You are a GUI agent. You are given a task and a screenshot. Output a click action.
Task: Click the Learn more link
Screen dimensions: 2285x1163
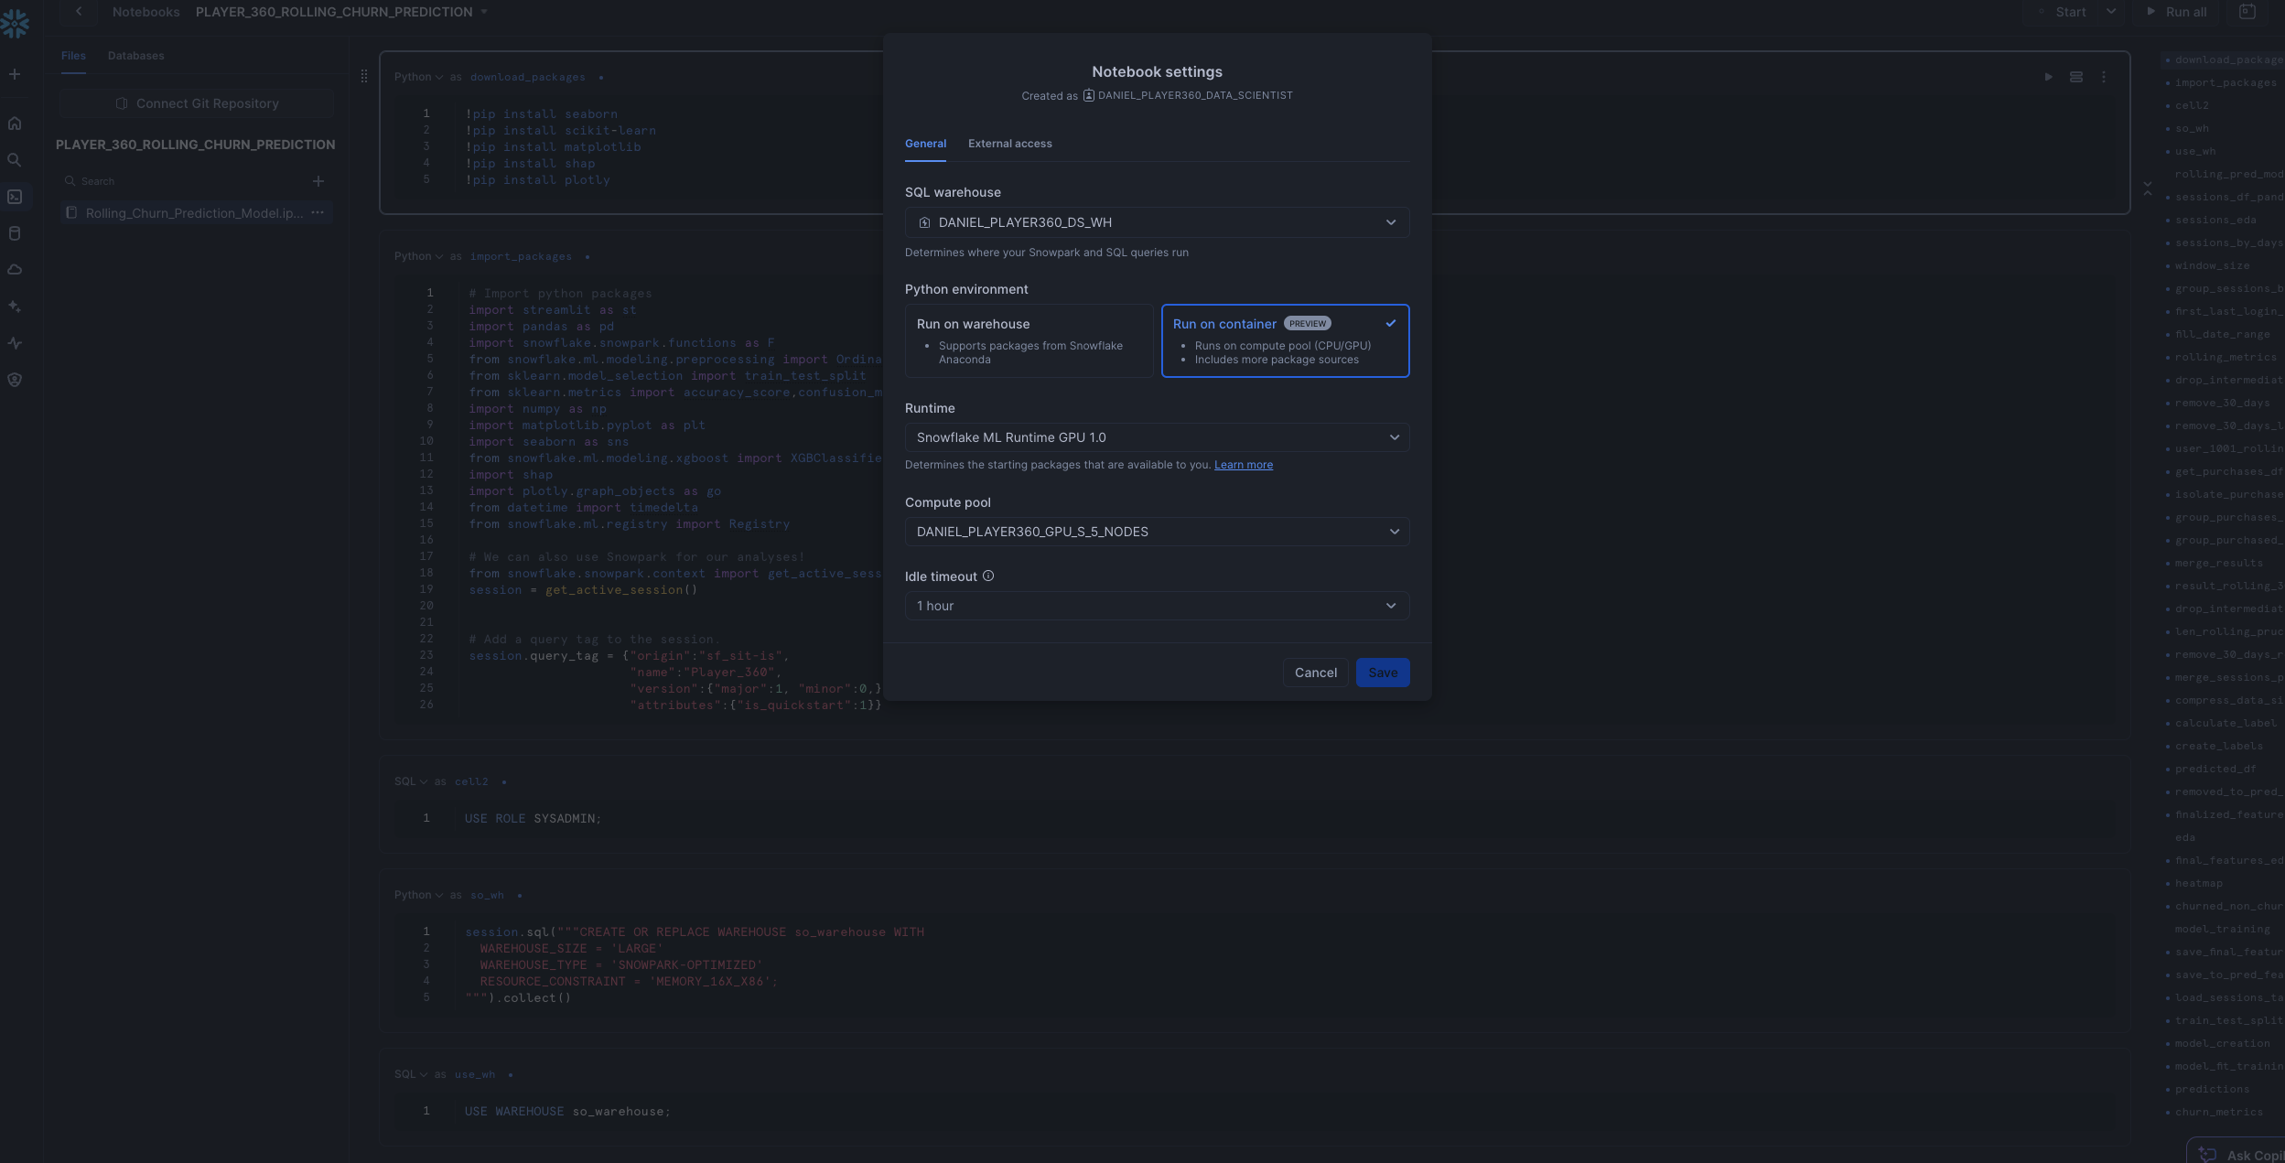pyautogui.click(x=1243, y=465)
